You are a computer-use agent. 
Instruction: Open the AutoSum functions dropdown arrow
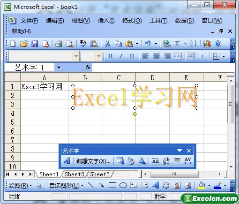pos(185,44)
